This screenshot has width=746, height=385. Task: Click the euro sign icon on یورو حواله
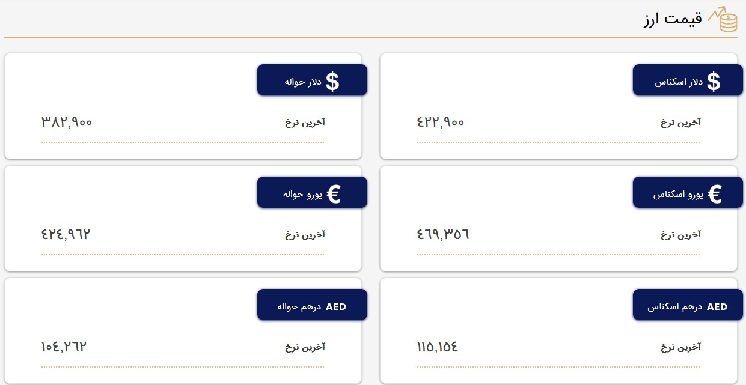coord(333,195)
